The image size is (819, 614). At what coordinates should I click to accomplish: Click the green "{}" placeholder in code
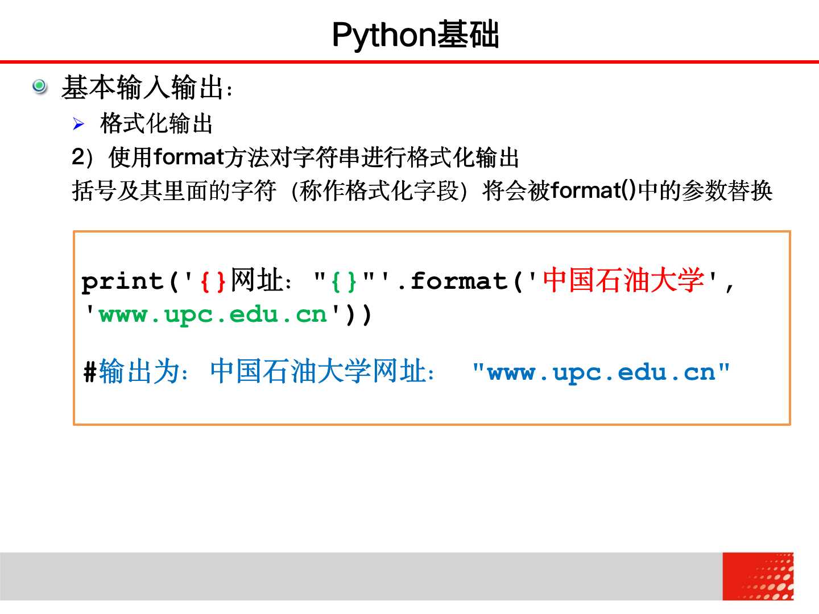coord(344,281)
